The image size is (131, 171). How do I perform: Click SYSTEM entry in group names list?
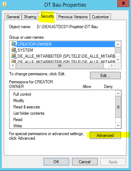tap(25, 50)
